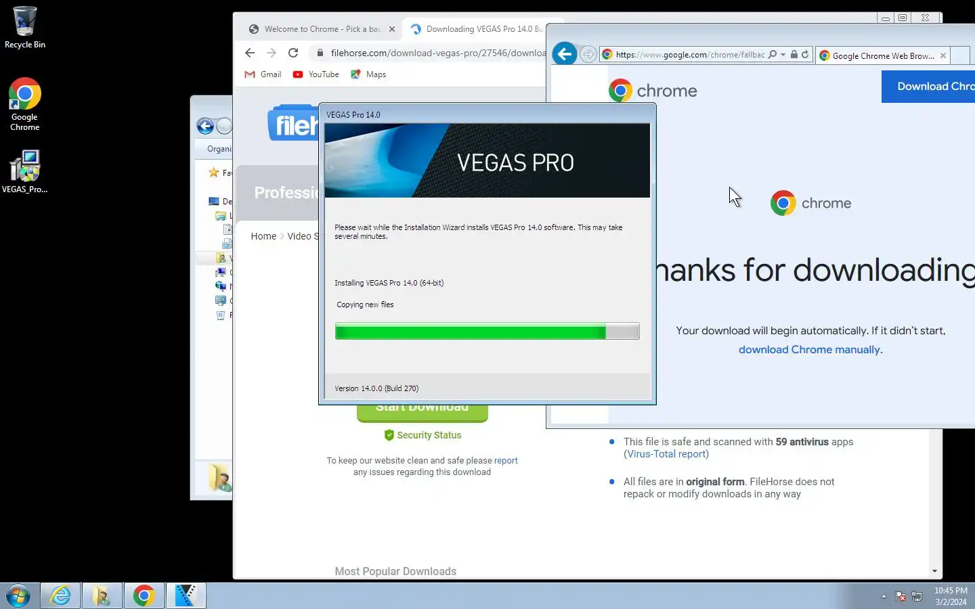Open the taskbar clock showing 10:45 PM
This screenshot has width=975, height=609.
click(x=951, y=596)
